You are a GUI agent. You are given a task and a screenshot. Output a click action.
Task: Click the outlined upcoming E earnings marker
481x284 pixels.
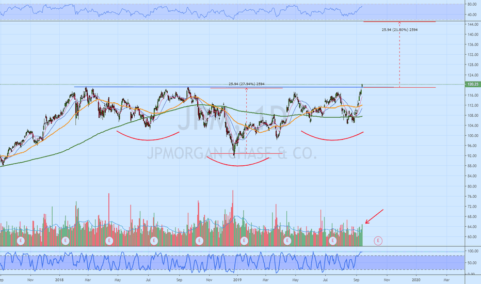click(378, 241)
